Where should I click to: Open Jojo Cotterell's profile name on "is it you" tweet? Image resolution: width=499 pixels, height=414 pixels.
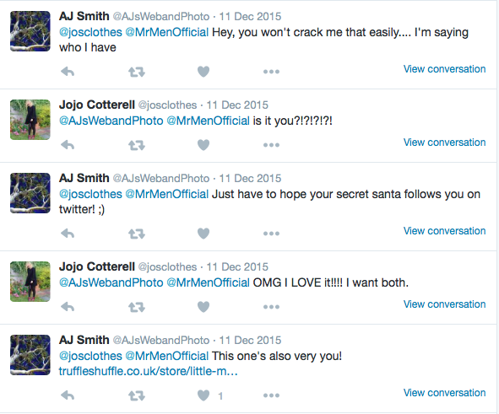[97, 105]
